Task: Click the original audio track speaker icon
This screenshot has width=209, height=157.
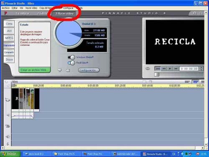Action: click(8, 115)
